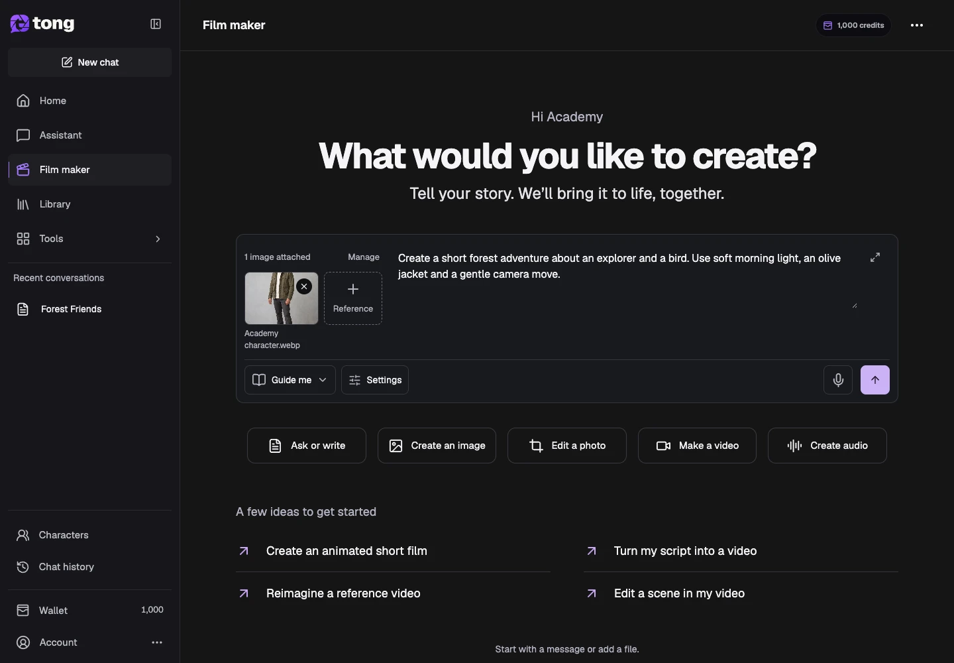
Task: Select the Reimagine a reference video idea
Action: [x=394, y=593]
